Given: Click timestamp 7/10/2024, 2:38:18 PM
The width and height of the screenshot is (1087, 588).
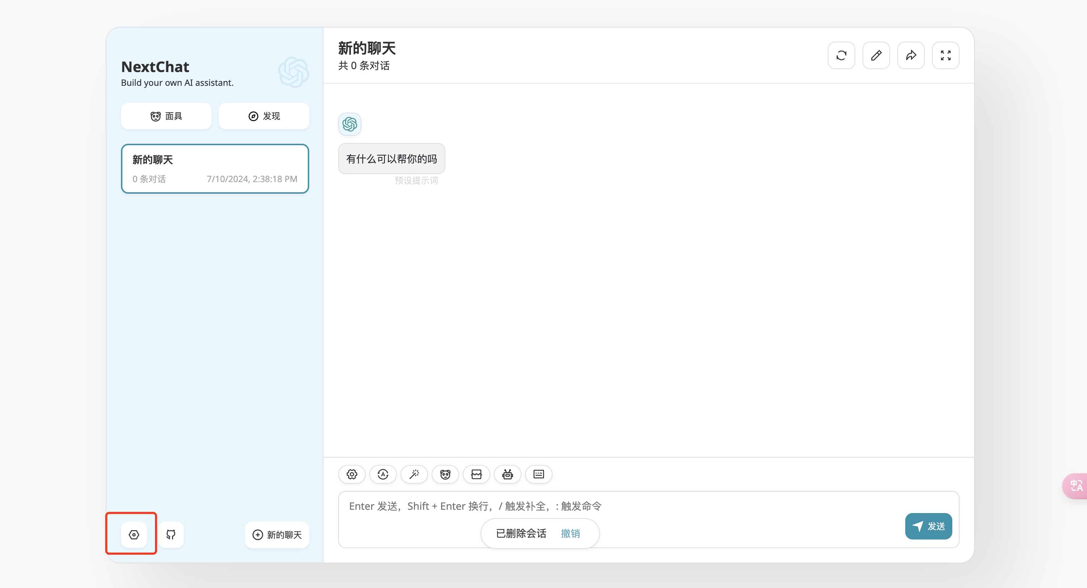Looking at the screenshot, I should [x=252, y=179].
